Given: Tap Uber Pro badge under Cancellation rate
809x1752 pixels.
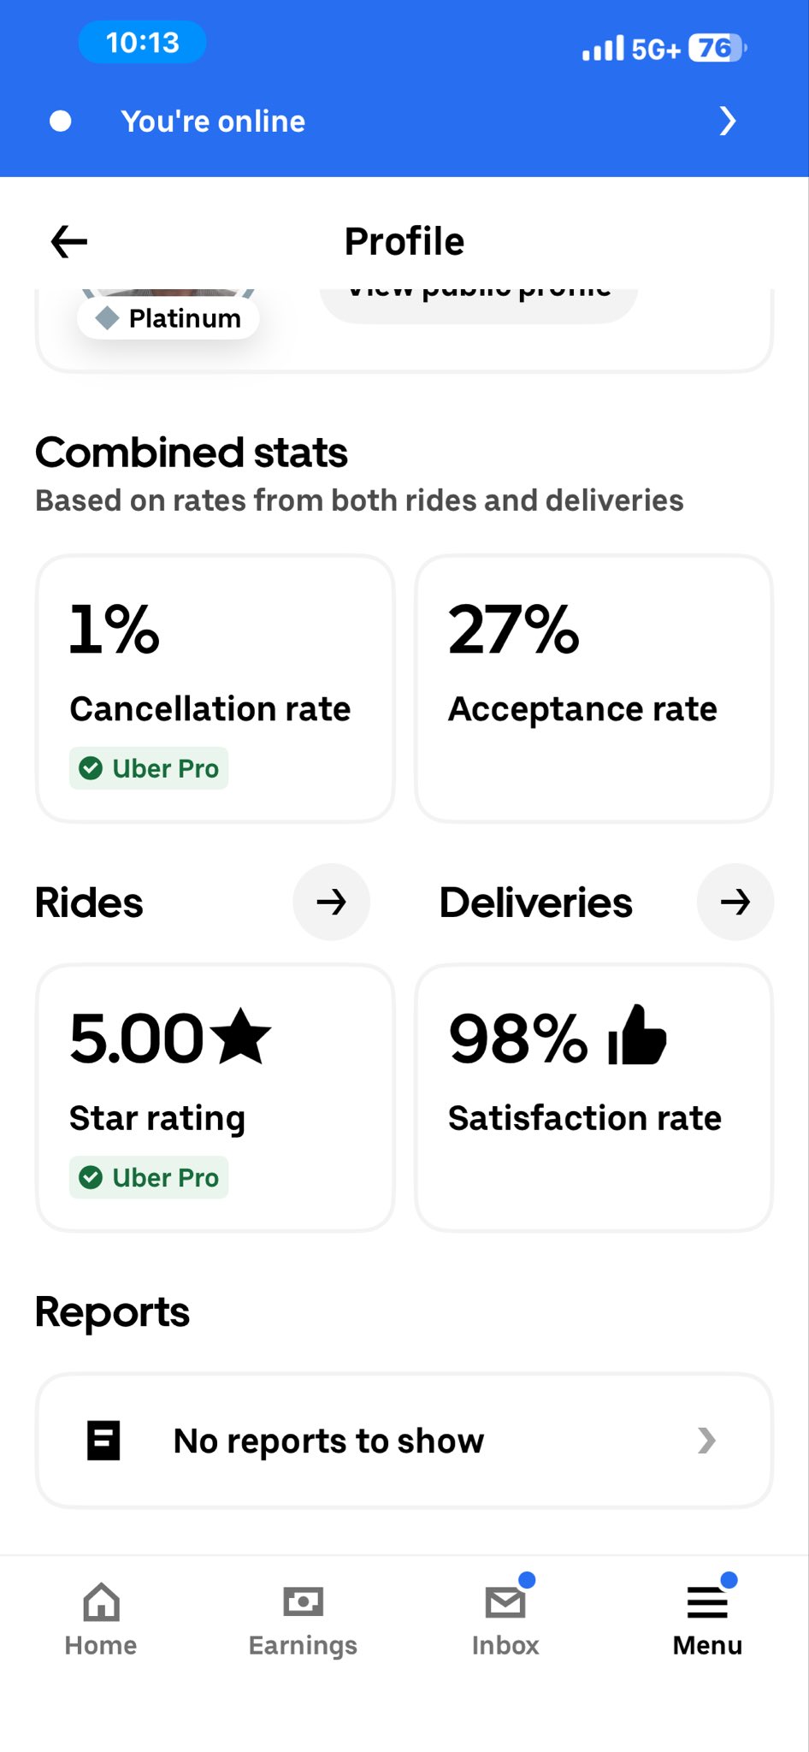Looking at the screenshot, I should click(x=149, y=768).
